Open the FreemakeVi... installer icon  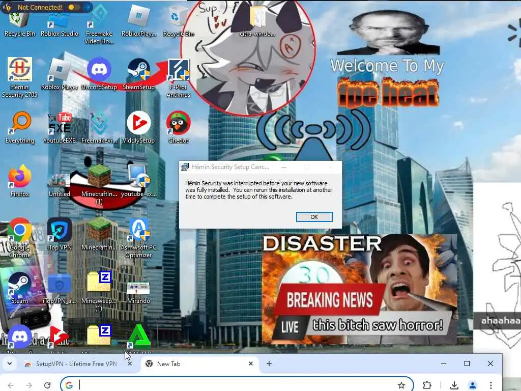[x=99, y=128]
